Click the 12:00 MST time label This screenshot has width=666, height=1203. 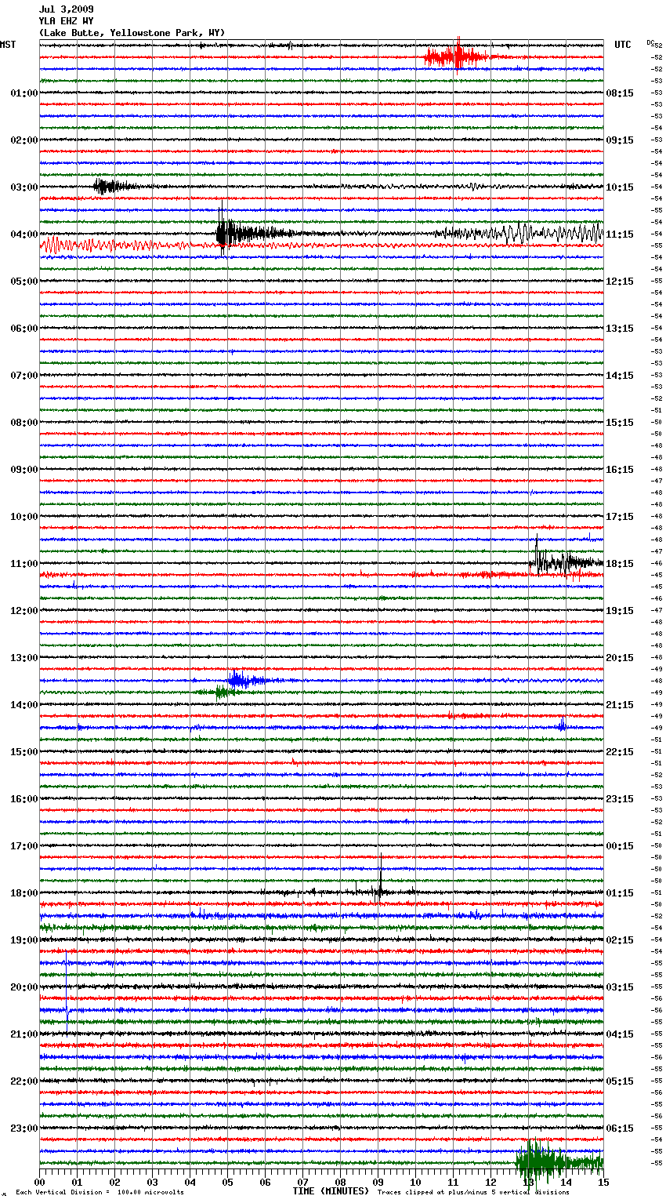pyautogui.click(x=24, y=611)
